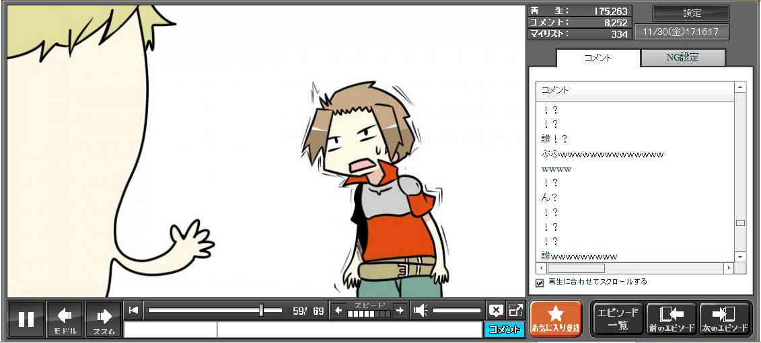
Task: Toggle 再生に合わせてスクロールする checkbox
Action: pyautogui.click(x=540, y=282)
